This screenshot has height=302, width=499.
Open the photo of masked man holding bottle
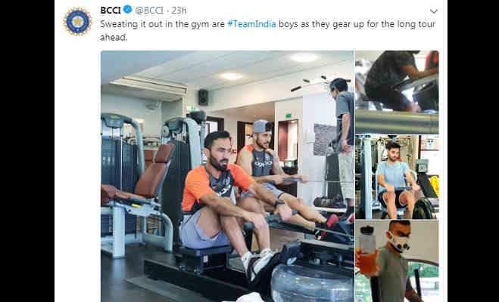coord(397,261)
